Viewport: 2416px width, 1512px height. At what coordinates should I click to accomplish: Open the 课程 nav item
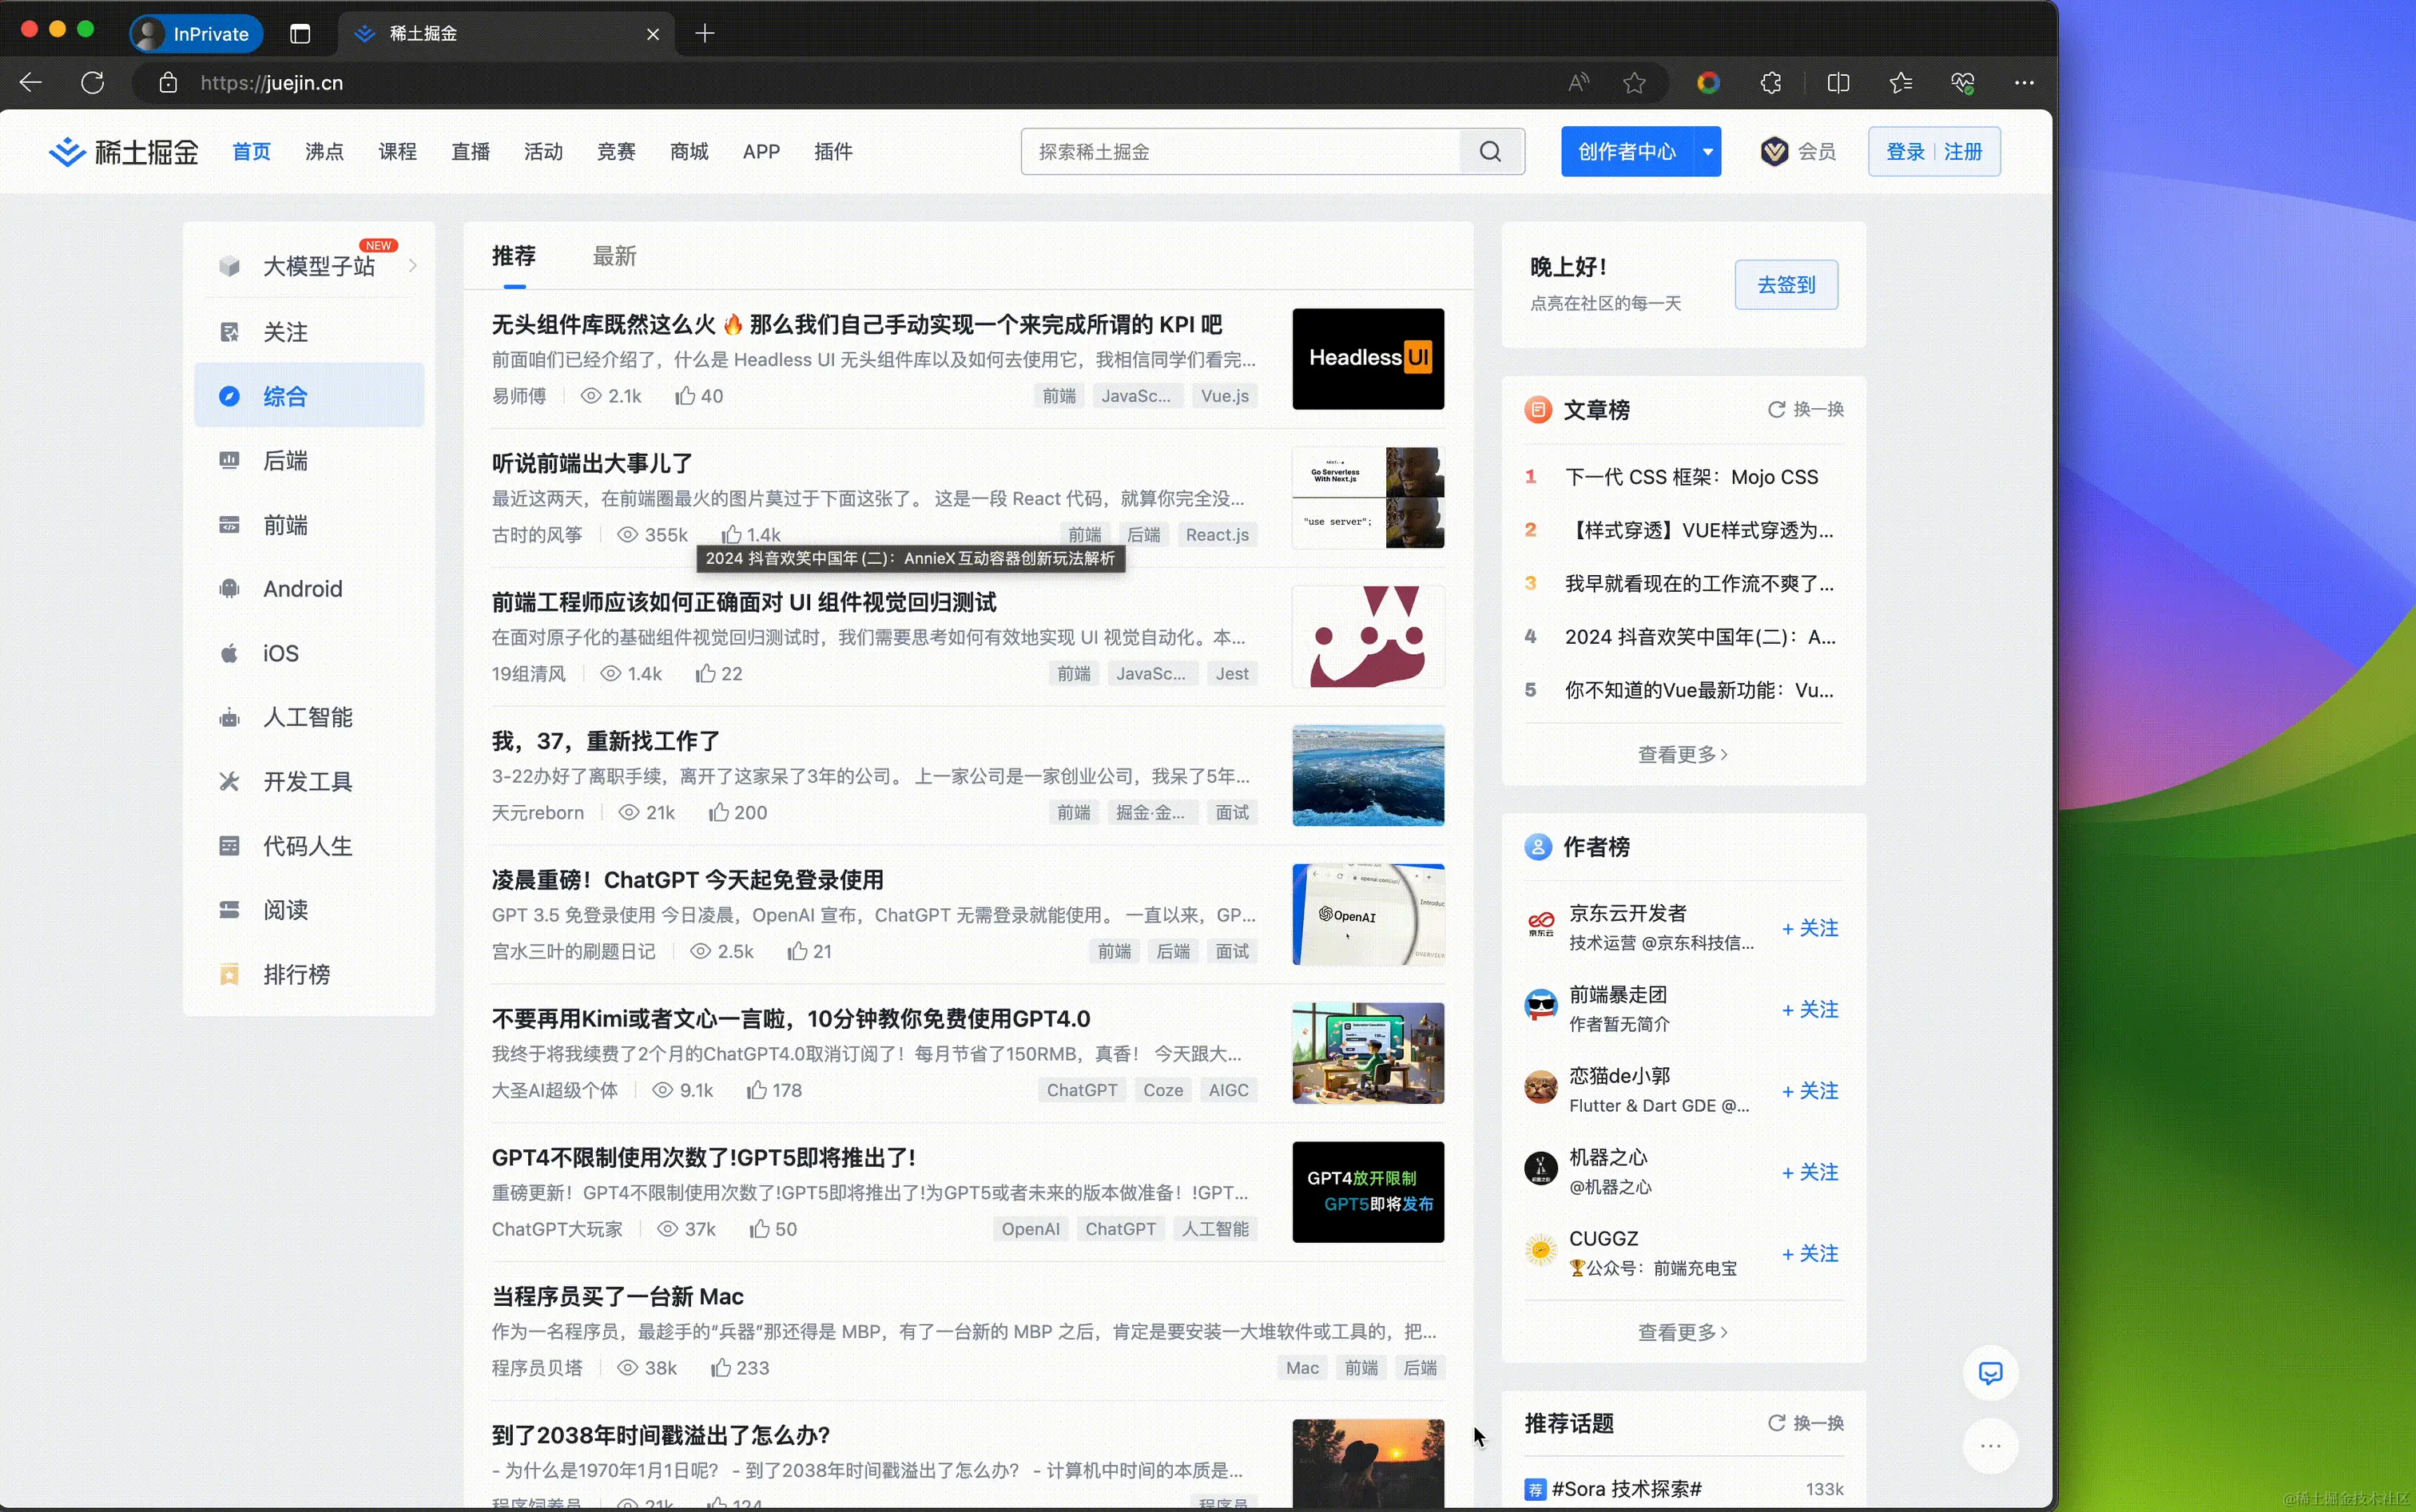tap(397, 151)
